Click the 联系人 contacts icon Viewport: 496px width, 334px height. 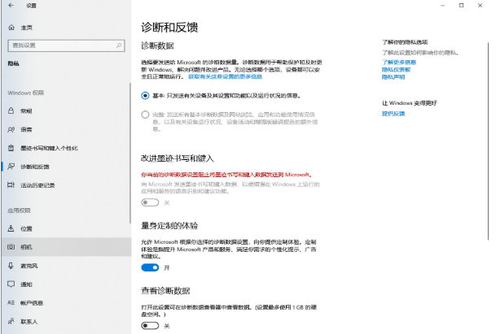pos(11,321)
